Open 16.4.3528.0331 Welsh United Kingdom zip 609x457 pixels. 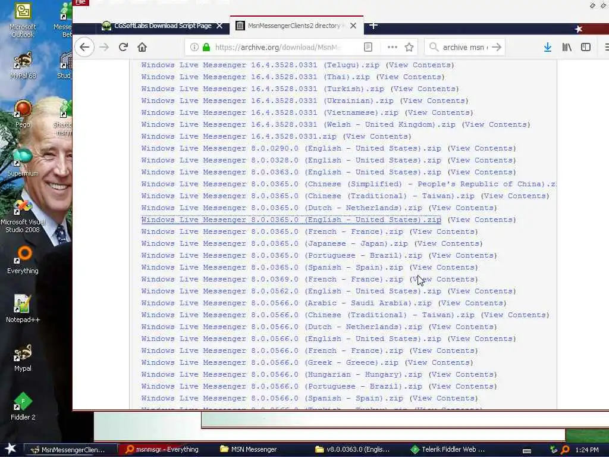point(299,125)
